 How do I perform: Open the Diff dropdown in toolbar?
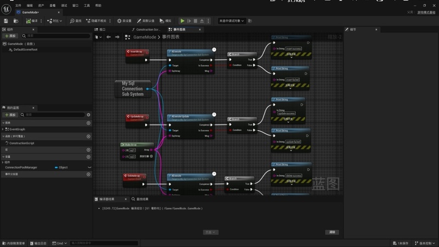54,21
